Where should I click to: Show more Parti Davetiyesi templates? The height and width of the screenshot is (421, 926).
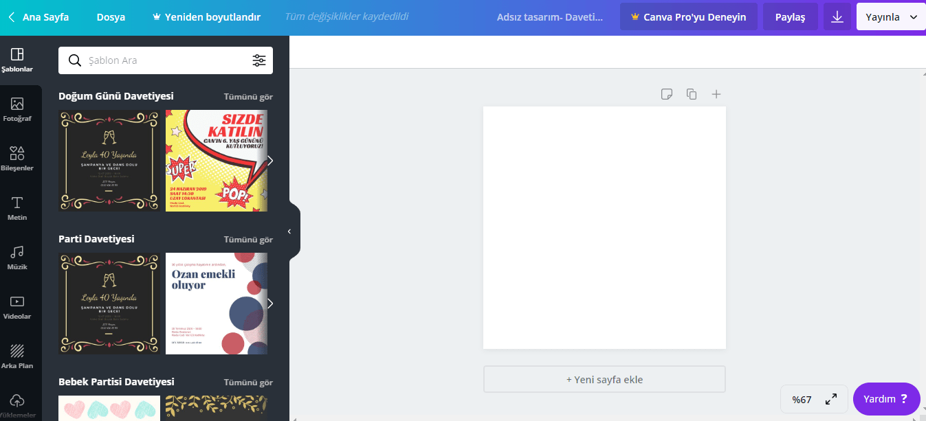pos(270,304)
